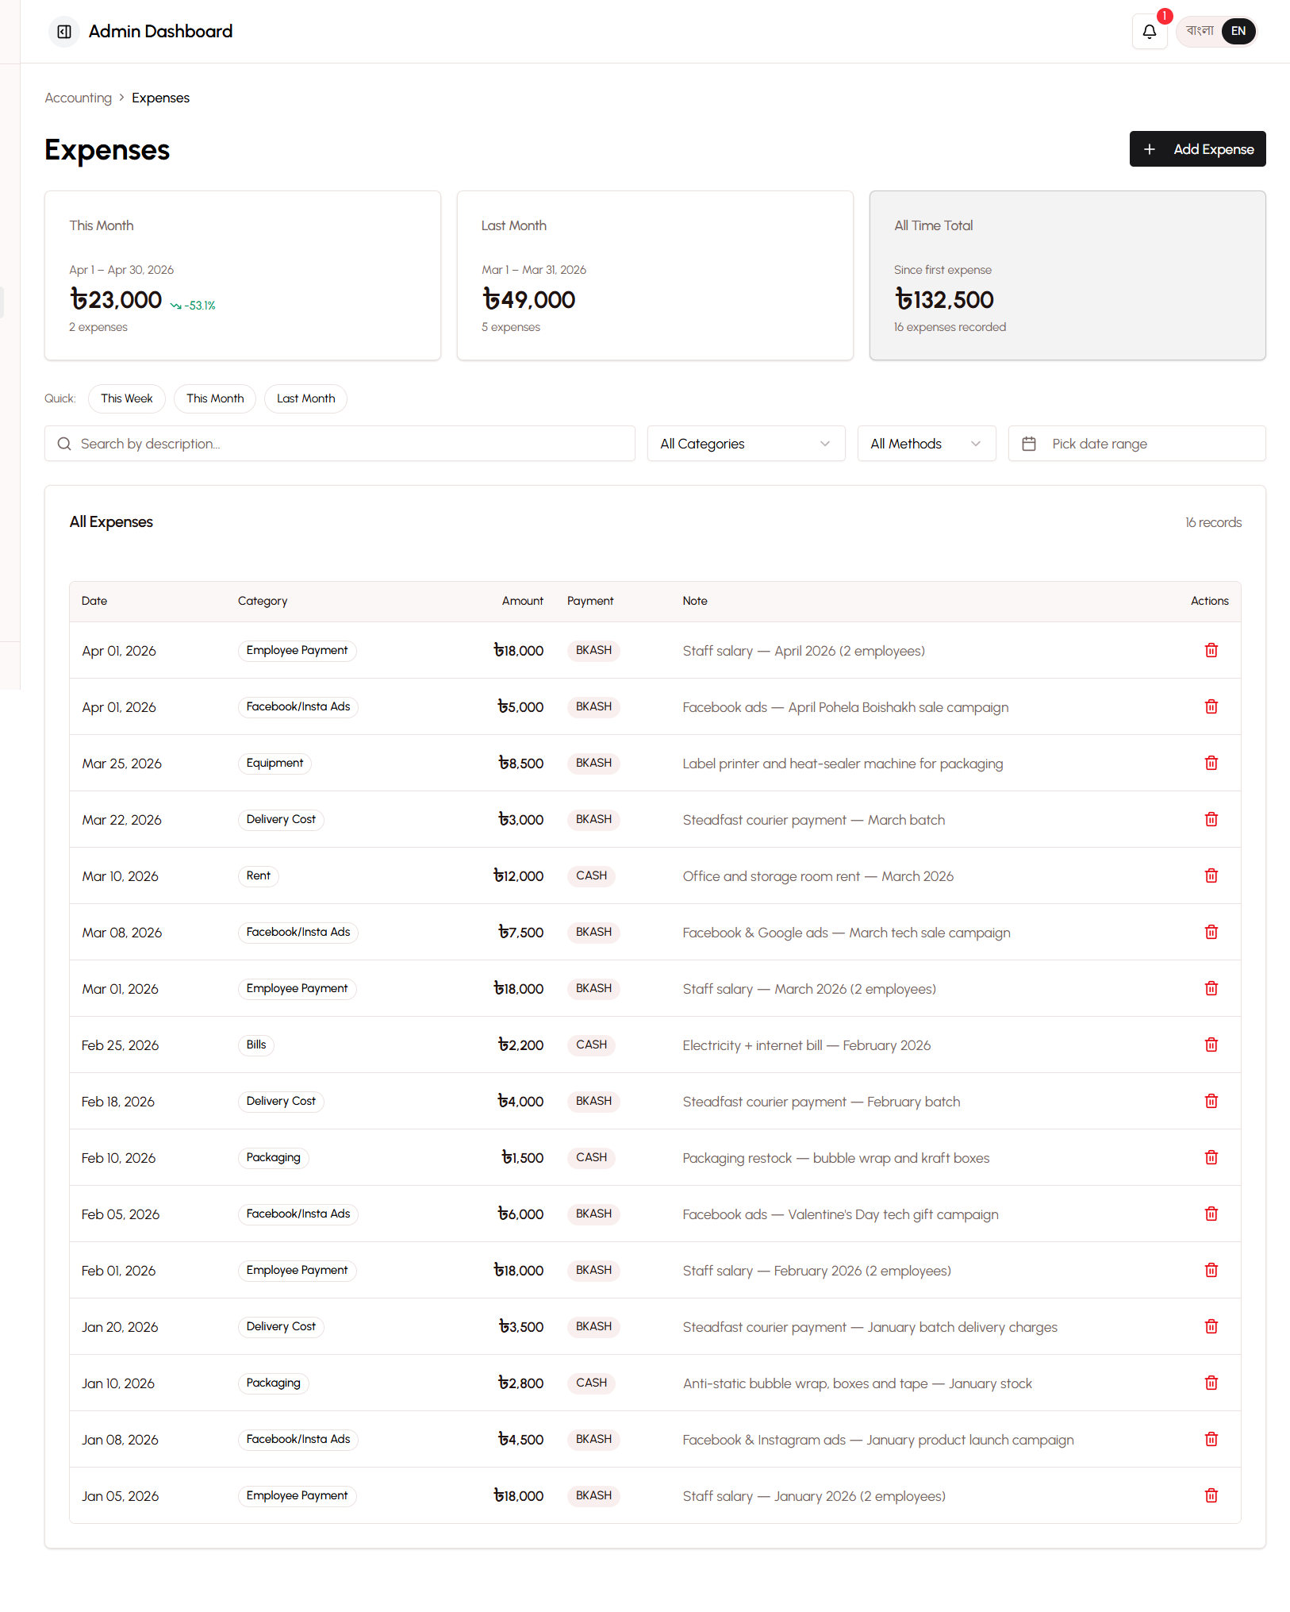Select the Last Month quick filter

point(305,398)
